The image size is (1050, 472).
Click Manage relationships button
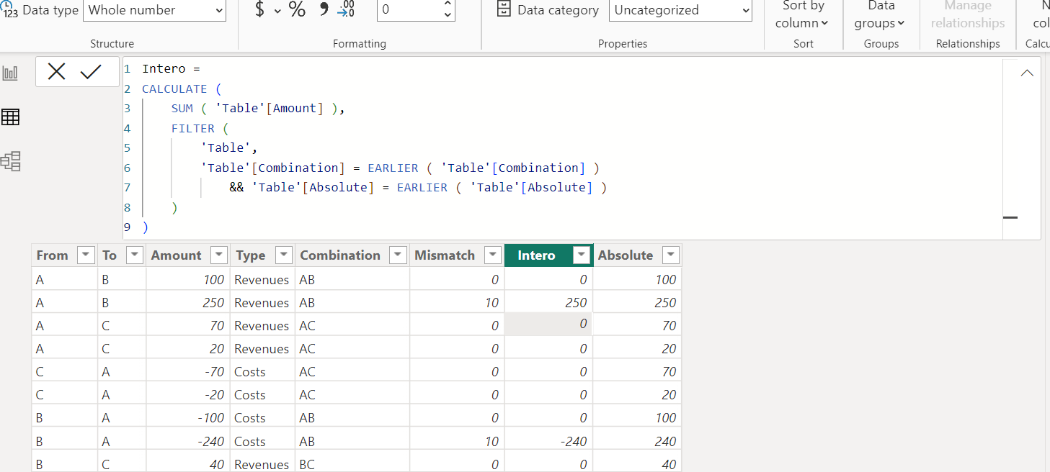967,15
